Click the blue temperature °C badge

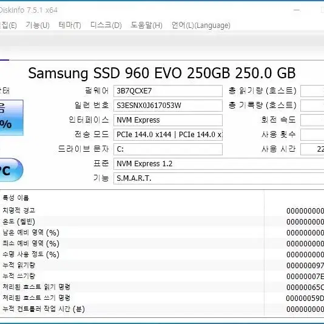click(x=12, y=170)
